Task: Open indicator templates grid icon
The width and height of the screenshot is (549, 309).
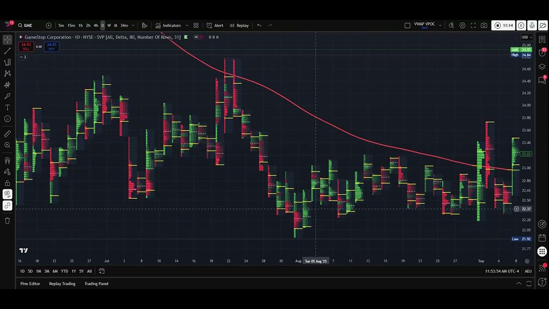Action: click(x=196, y=25)
